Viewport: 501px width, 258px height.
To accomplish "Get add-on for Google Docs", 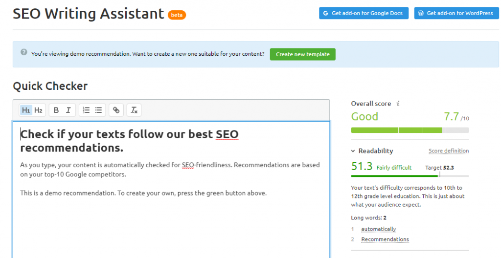I will coord(364,13).
